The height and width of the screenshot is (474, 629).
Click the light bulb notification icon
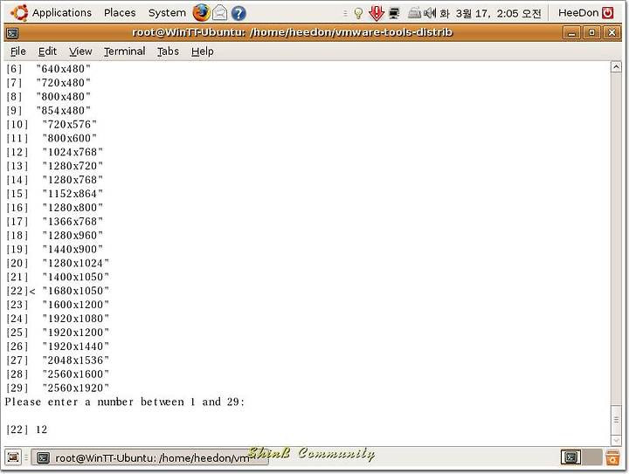[358, 14]
